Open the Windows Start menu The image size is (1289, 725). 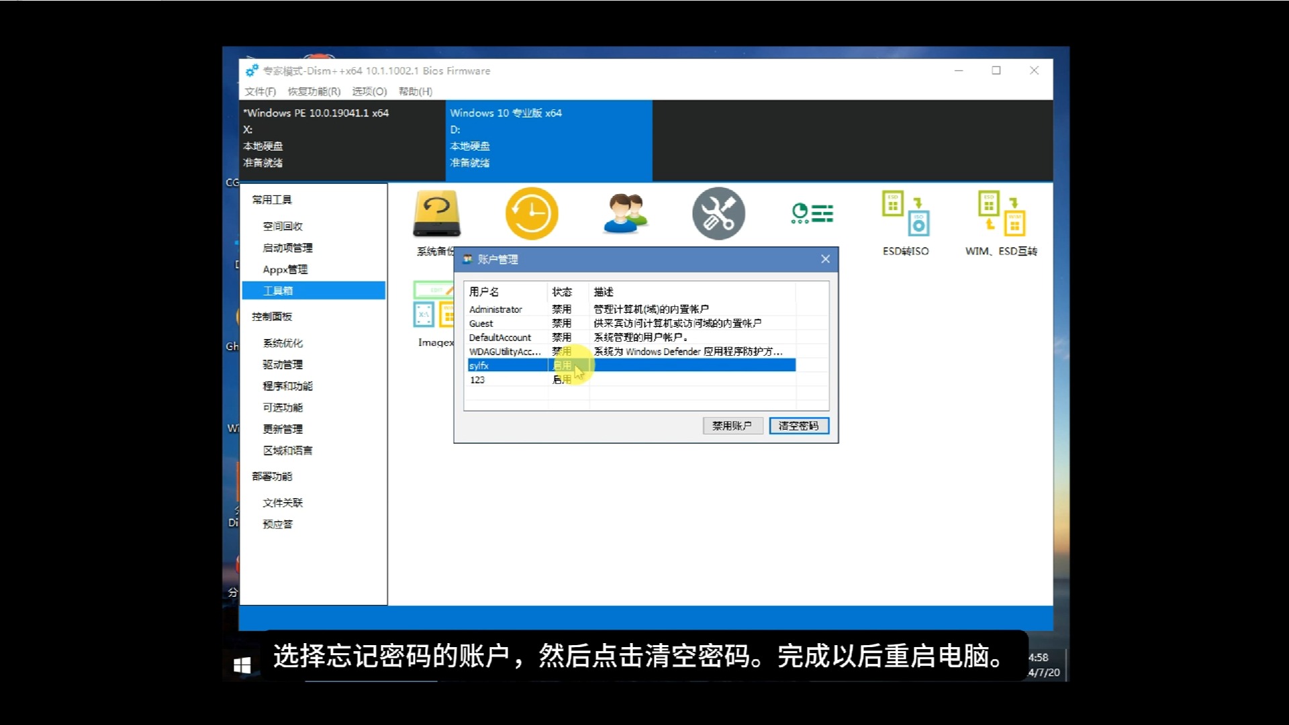(242, 665)
